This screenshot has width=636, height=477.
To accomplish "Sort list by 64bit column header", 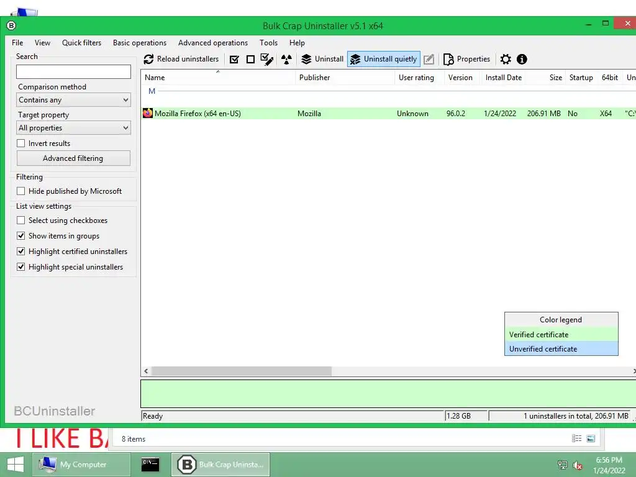I will tap(610, 78).
